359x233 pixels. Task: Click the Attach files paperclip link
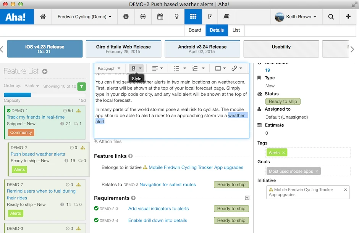point(108,141)
